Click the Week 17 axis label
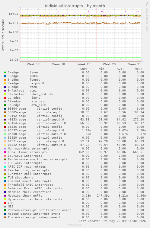 pos(33,64)
